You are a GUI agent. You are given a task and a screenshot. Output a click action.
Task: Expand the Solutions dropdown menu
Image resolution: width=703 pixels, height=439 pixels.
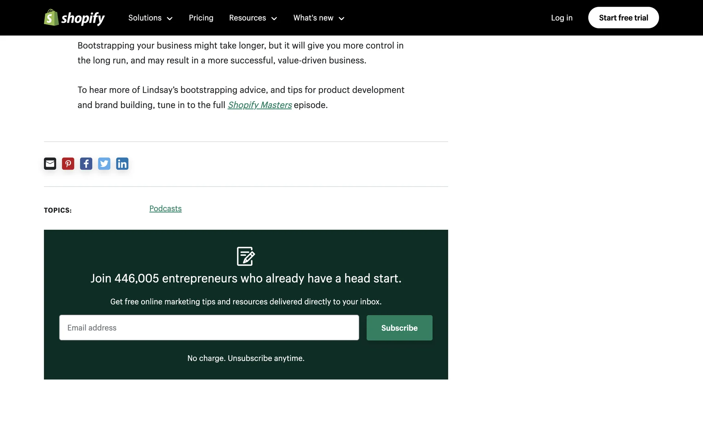point(150,18)
